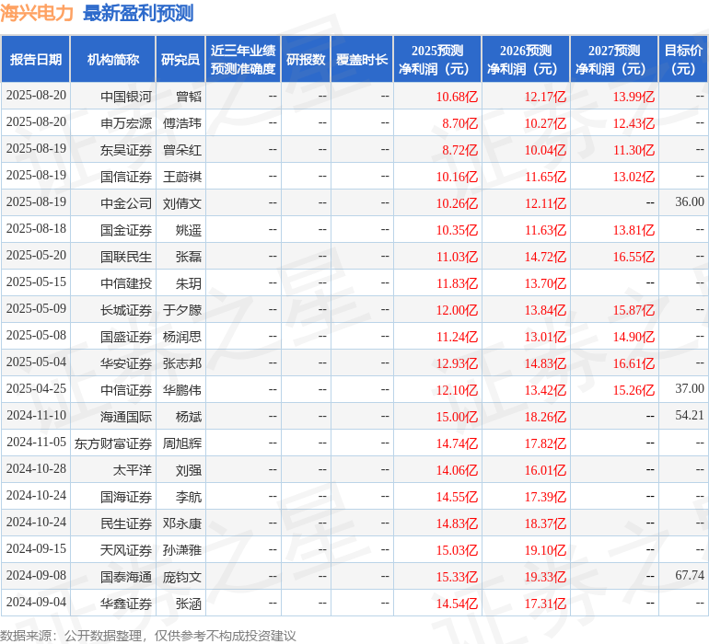This screenshot has width=709, height=644.
Task: Click institution 国泰海通
Action: (x=126, y=576)
